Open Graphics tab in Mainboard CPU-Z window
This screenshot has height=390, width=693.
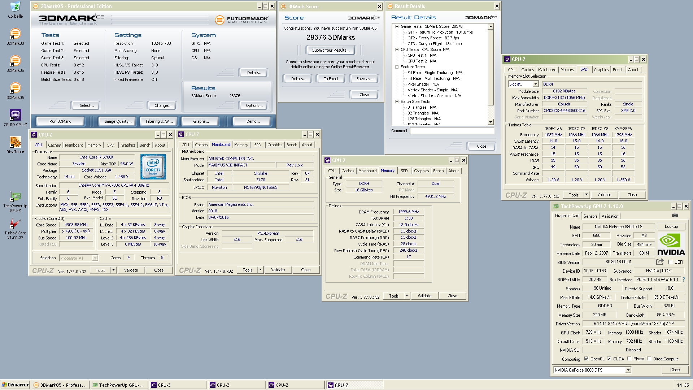(275, 145)
